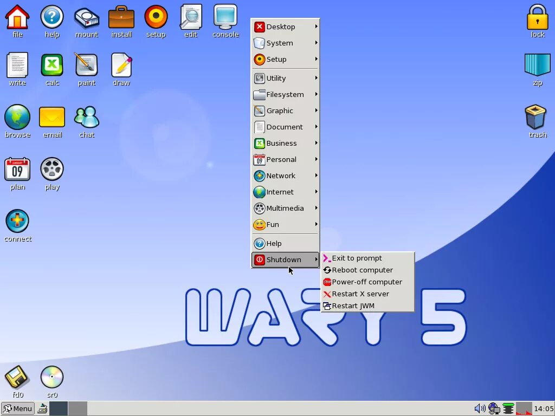Open the sr0 optical drive icon

pos(51,377)
